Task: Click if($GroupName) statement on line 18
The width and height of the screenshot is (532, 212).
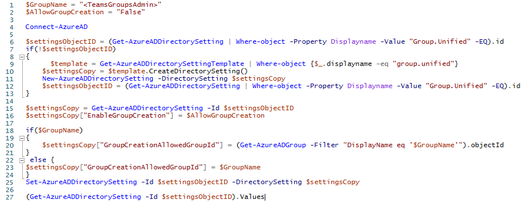Action: coord(55,131)
